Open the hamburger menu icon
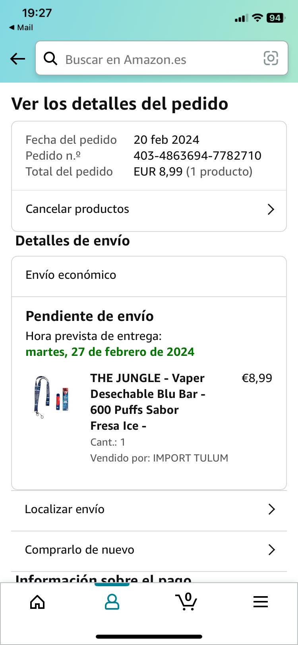 (x=261, y=602)
